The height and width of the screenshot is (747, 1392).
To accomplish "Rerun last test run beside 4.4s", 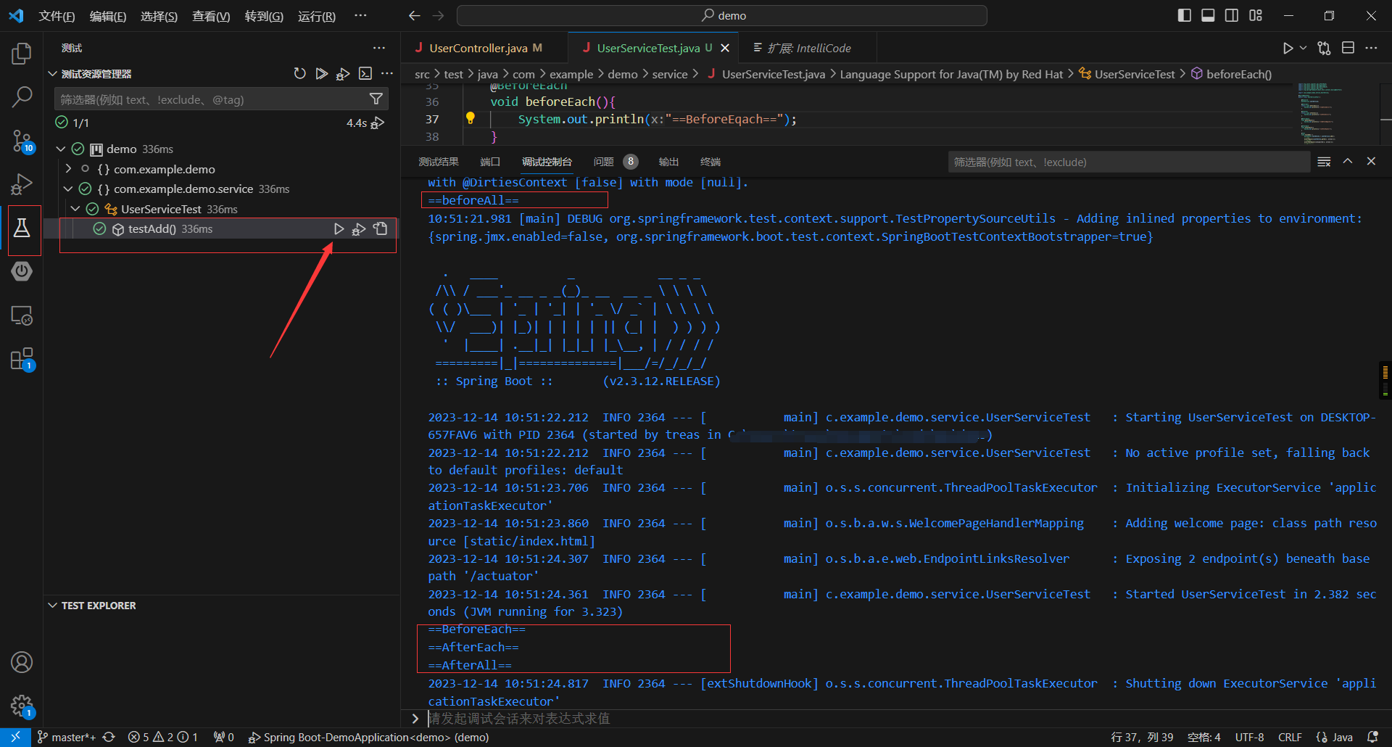I will coord(377,123).
